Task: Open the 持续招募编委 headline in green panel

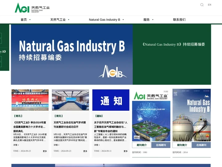Action: pyautogui.click(x=174, y=45)
